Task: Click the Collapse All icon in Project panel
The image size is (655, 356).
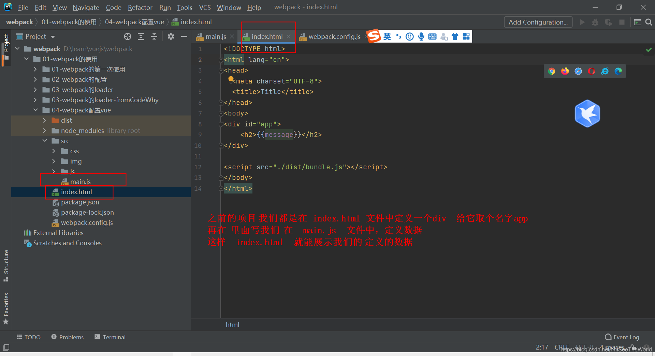Action: pos(154,36)
